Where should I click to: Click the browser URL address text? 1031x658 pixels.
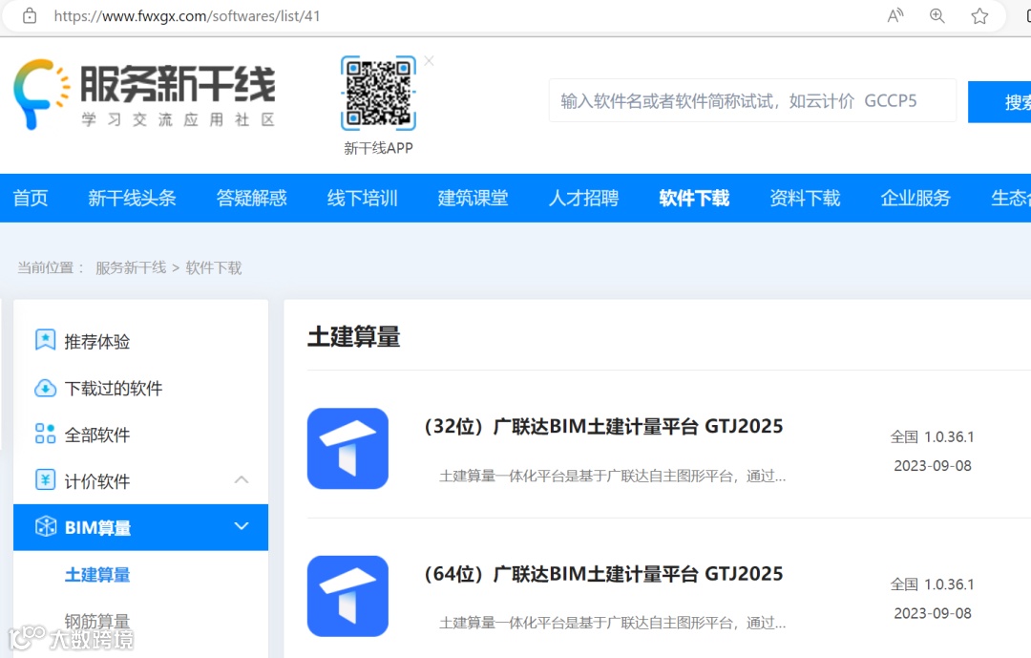click(187, 16)
